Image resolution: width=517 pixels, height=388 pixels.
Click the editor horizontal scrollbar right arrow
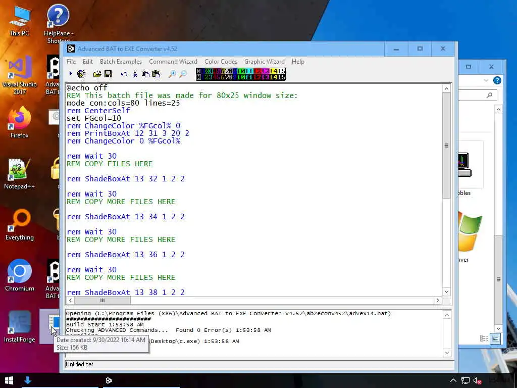coord(438,300)
